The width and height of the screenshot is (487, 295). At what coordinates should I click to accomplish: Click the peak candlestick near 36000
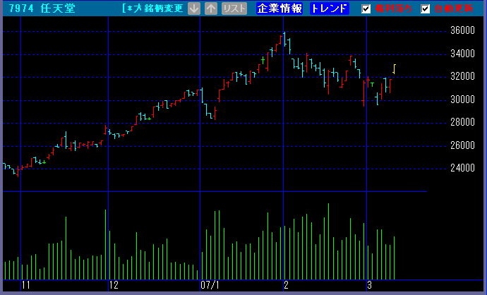tap(284, 39)
